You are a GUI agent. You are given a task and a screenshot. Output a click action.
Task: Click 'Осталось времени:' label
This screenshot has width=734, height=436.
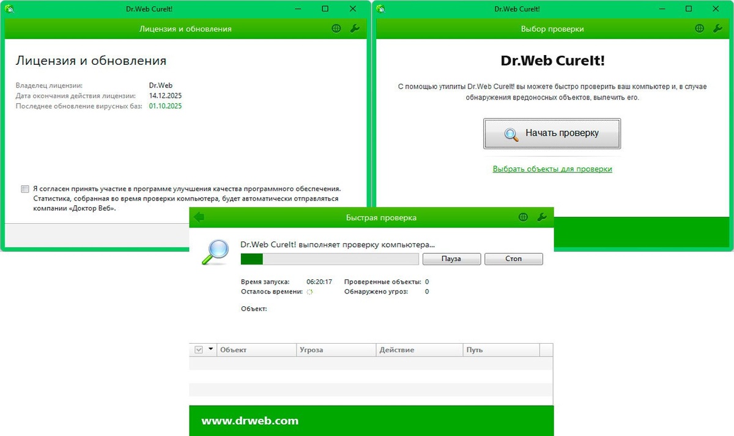click(x=272, y=292)
